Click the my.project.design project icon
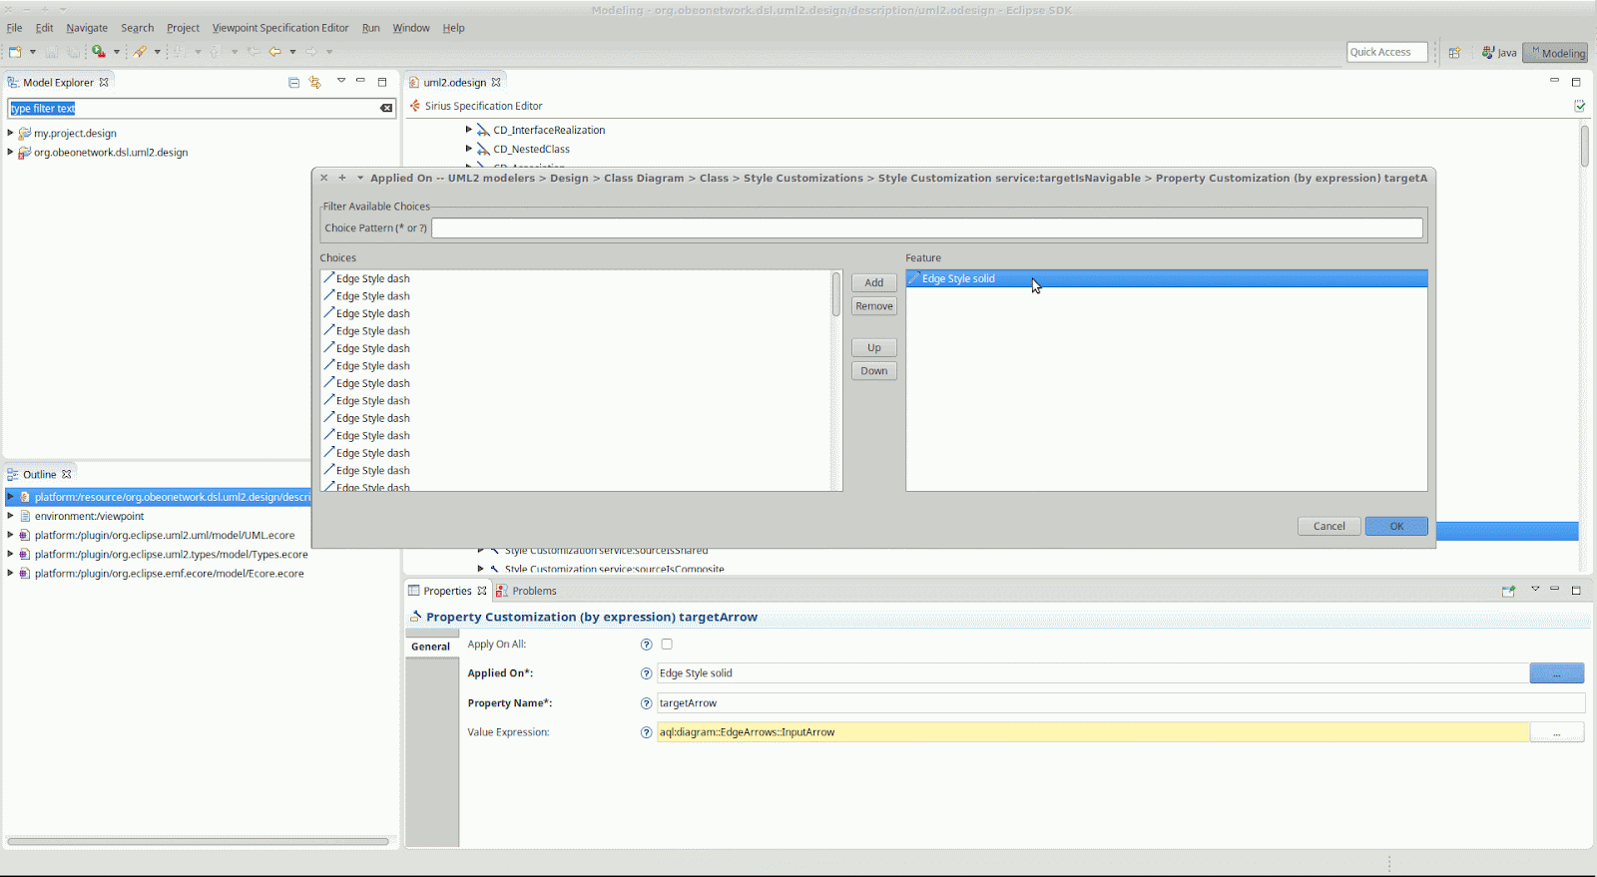Image resolution: width=1597 pixels, height=877 pixels. (25, 133)
